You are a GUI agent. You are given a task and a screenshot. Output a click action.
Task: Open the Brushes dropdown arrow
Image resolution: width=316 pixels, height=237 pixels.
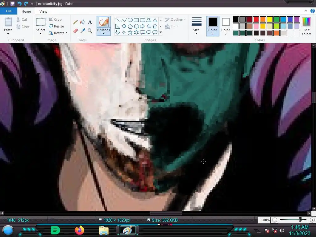[x=104, y=34]
